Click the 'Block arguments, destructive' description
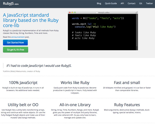This screenshot has height=124, width=155. (127, 111)
